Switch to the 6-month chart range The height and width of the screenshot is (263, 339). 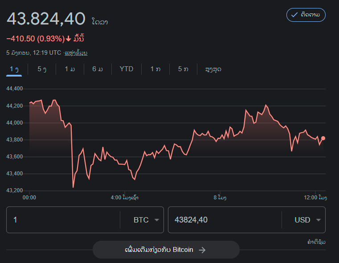98,69
